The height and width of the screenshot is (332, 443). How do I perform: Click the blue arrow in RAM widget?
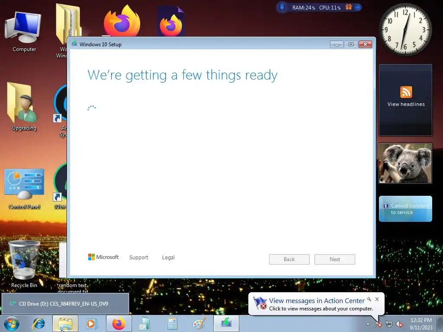(358, 7)
